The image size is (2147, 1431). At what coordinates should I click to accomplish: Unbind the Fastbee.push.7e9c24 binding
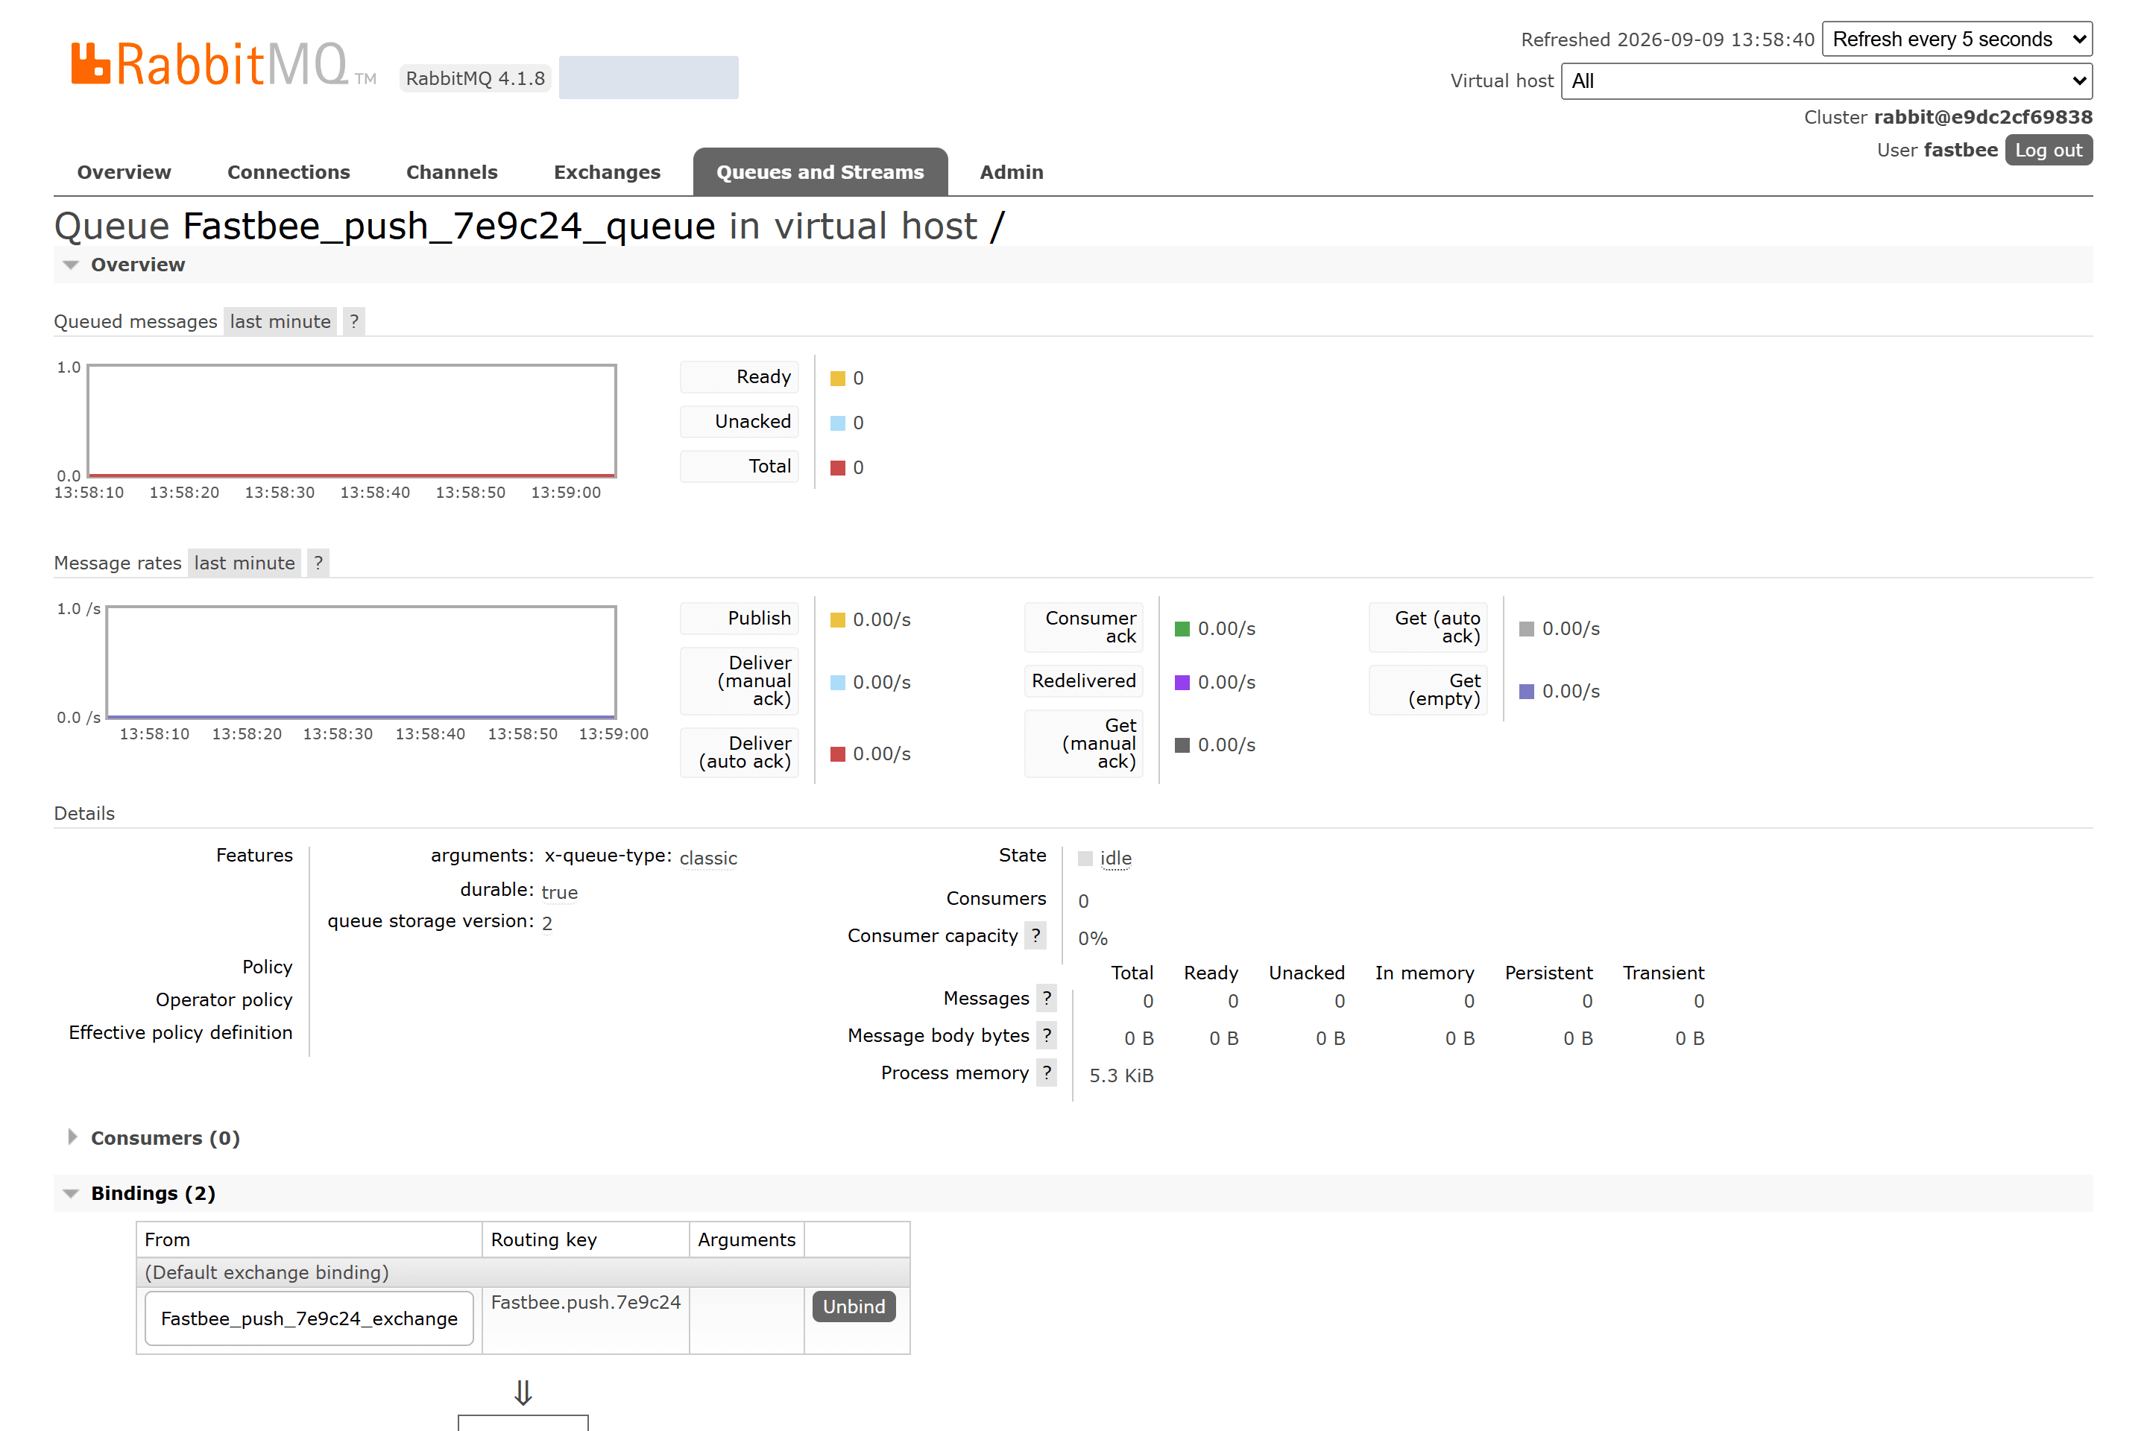854,1307
